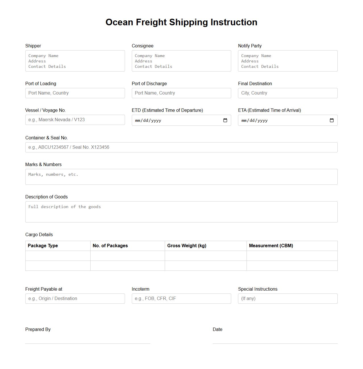
Task: Click the first Gross Weight table cell
Action: [205, 256]
